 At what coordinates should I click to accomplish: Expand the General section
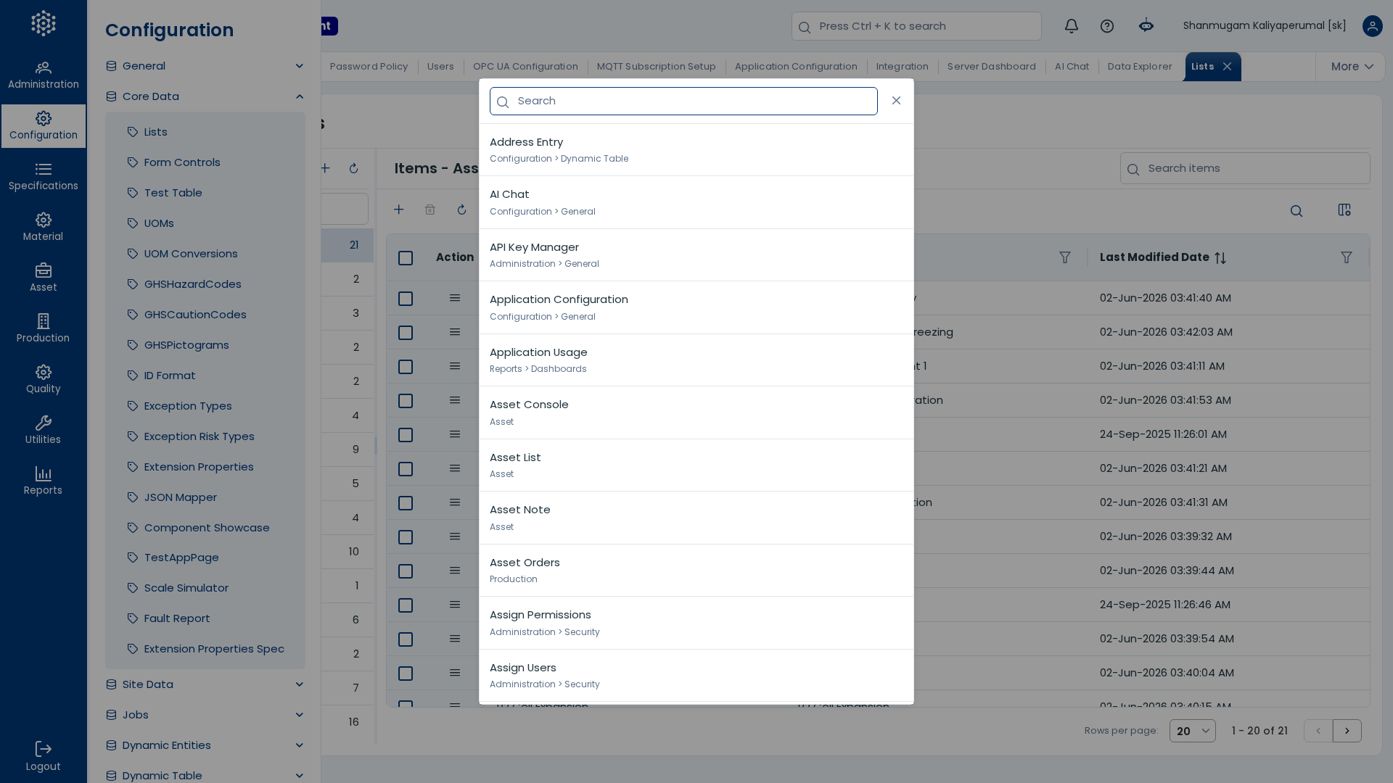[x=205, y=66]
